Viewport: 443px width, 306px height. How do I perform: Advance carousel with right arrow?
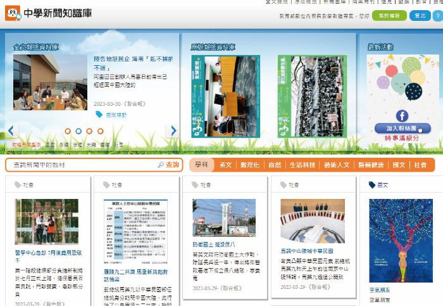[173, 131]
